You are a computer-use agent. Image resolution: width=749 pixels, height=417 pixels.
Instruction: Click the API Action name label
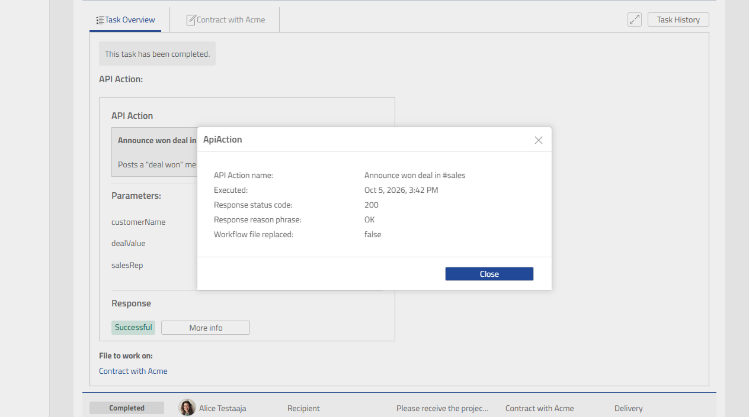click(x=244, y=175)
